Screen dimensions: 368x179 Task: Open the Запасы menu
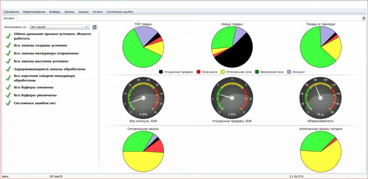click(x=70, y=12)
